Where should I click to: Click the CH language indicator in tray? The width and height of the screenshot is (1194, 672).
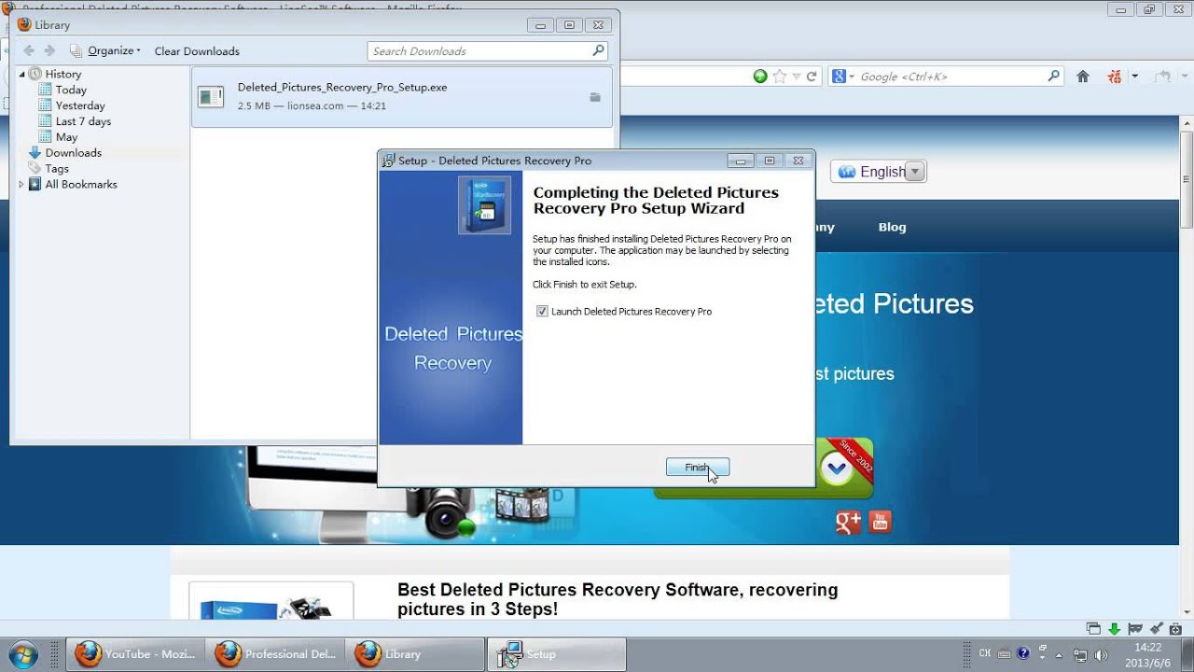(985, 654)
